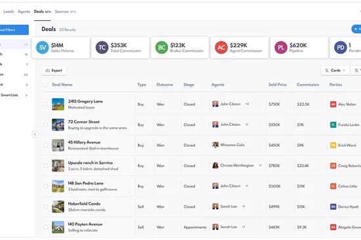The width and height of the screenshot is (361, 240).
Task: Toggle the select-all checkbox beside Deal Name
Action: coord(46,85)
